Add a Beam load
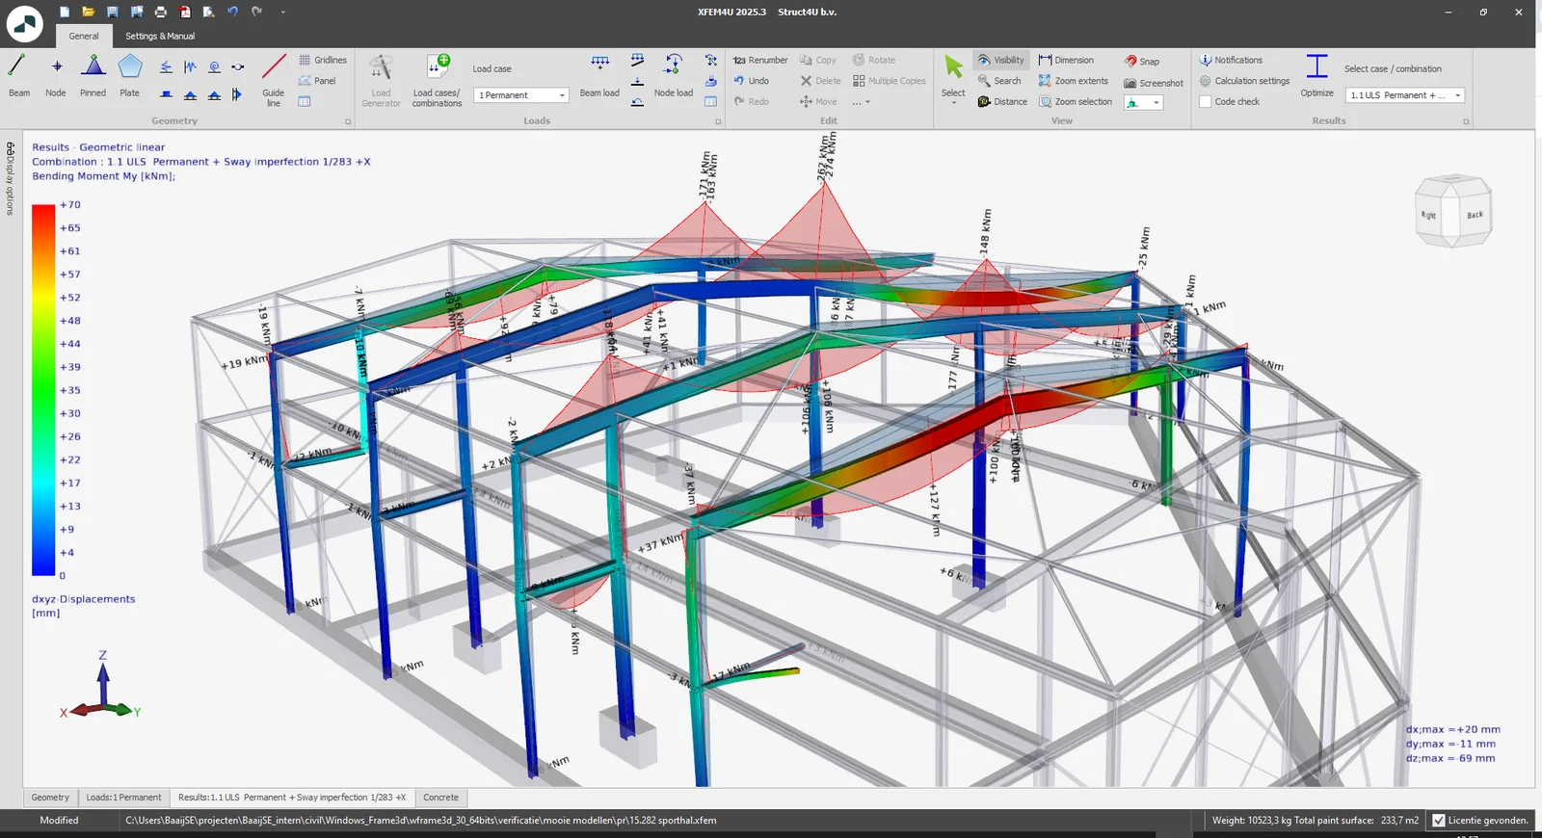Screen dimensions: 1542x838 [599, 76]
